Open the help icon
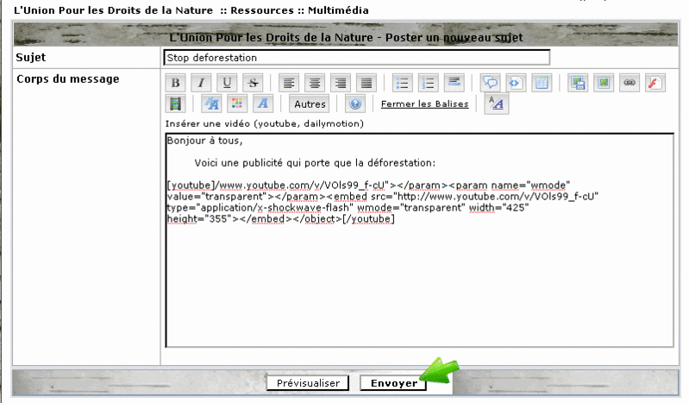Viewport: 689px width, 403px height. [x=355, y=104]
